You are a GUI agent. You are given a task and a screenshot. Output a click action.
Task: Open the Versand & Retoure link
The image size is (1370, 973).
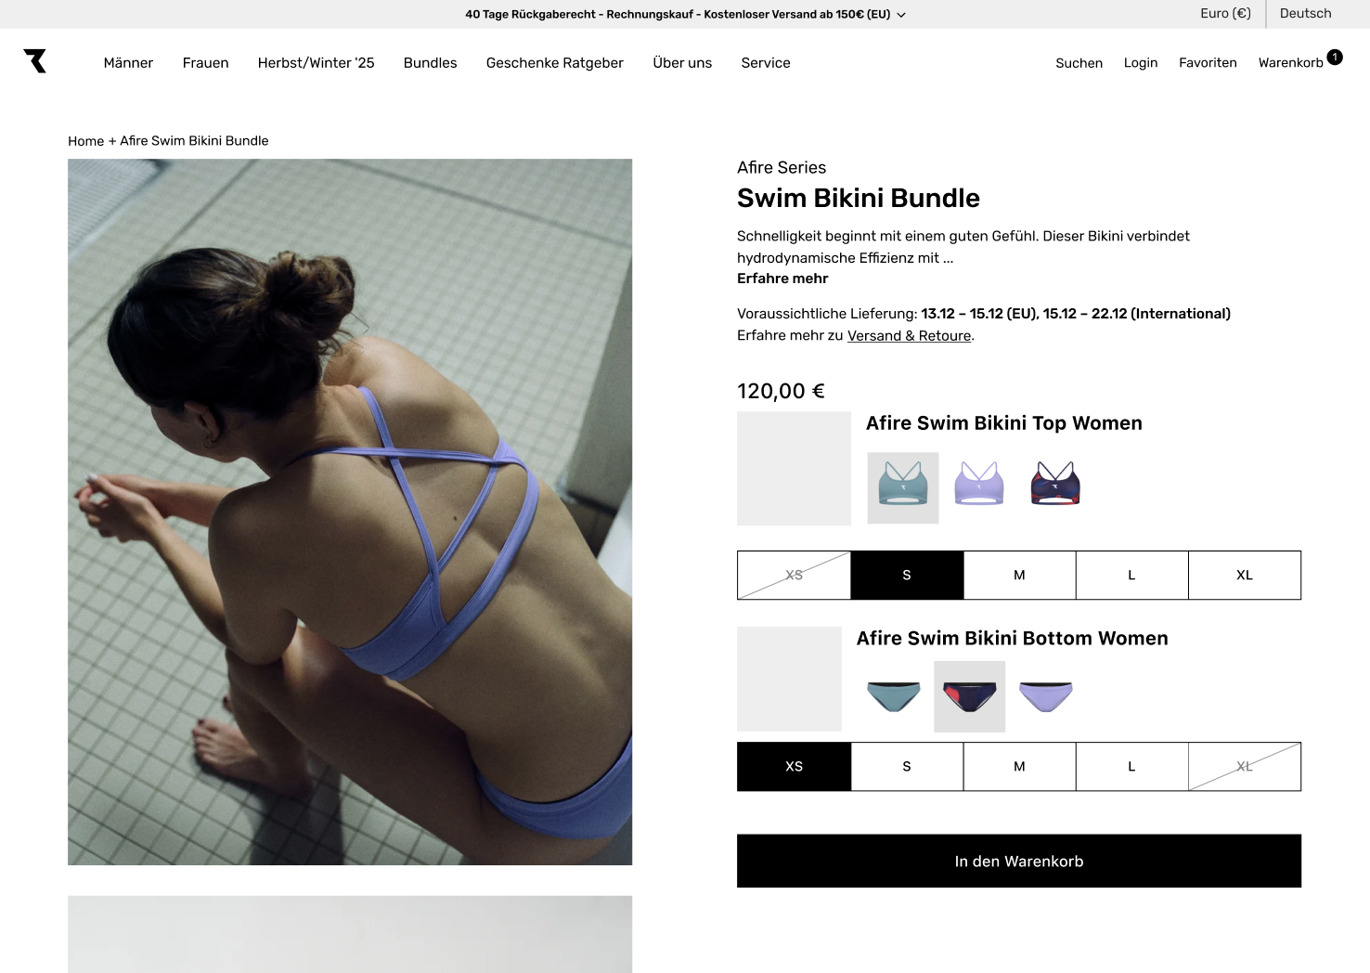click(909, 336)
